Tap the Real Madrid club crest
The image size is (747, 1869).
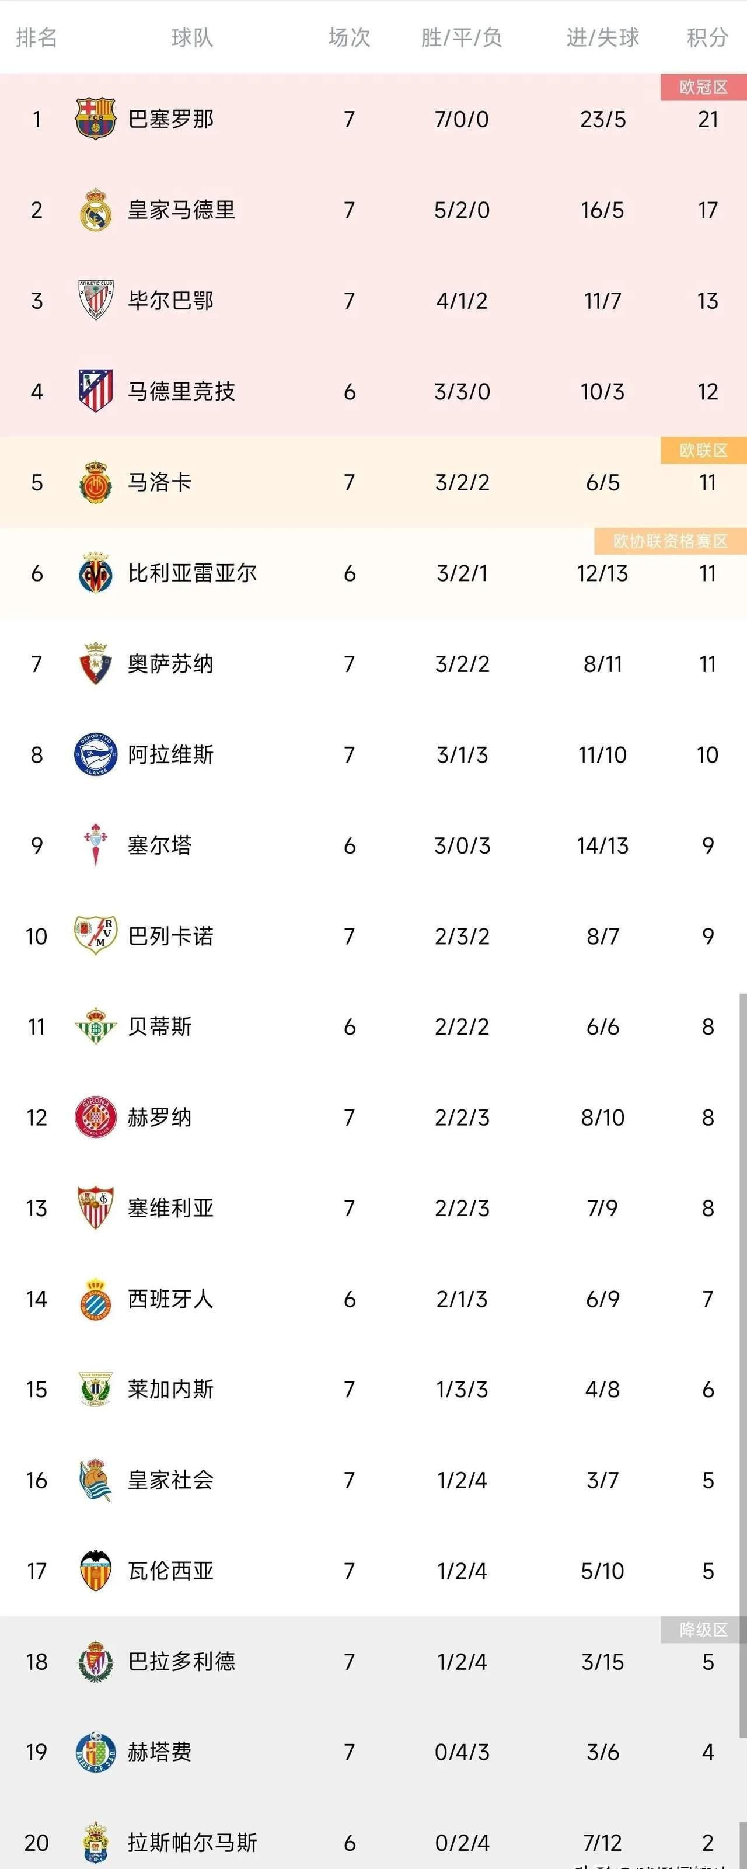point(96,210)
